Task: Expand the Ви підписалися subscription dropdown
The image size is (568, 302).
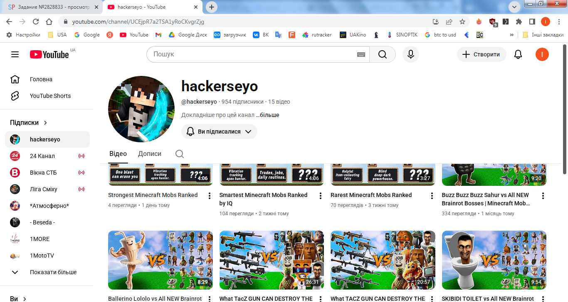Action: 219,132
